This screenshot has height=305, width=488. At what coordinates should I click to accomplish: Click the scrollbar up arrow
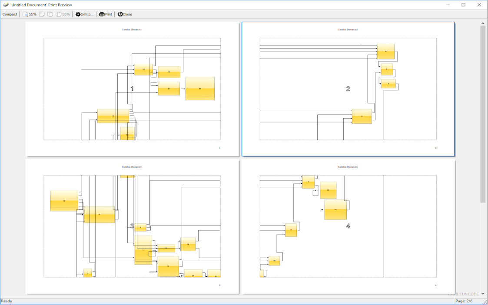click(483, 23)
